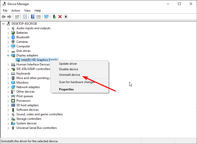The width and height of the screenshot is (197, 144).
Task: Click the Show/Hide Action Pane toolbar icon
Action: [39, 17]
